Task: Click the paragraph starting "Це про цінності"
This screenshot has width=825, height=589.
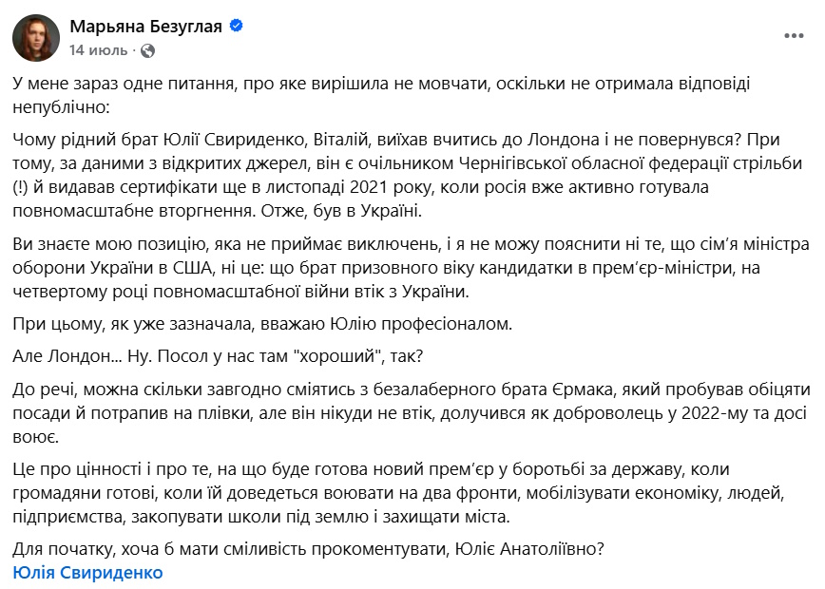Action: (380, 494)
